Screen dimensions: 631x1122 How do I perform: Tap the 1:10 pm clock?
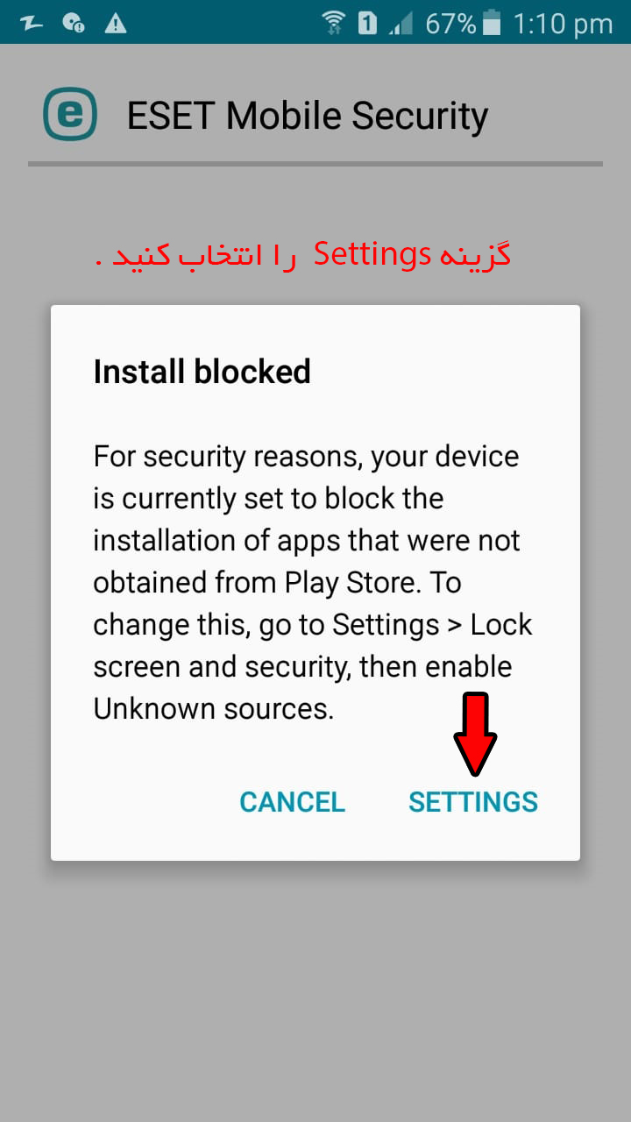pyautogui.click(x=563, y=24)
